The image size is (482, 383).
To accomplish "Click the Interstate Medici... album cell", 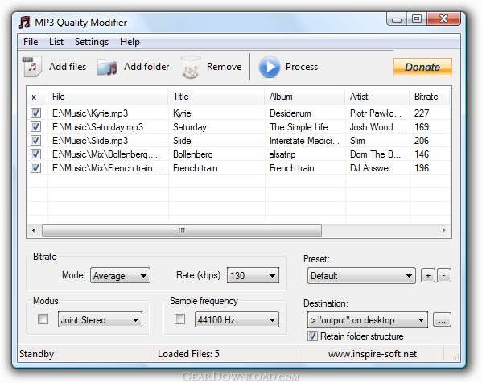I will 304,141.
